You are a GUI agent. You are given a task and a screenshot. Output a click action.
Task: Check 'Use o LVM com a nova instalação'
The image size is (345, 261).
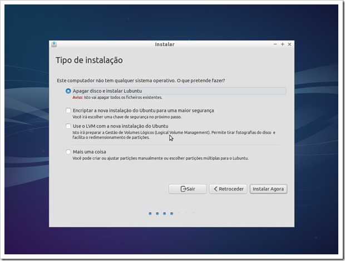[68, 126]
